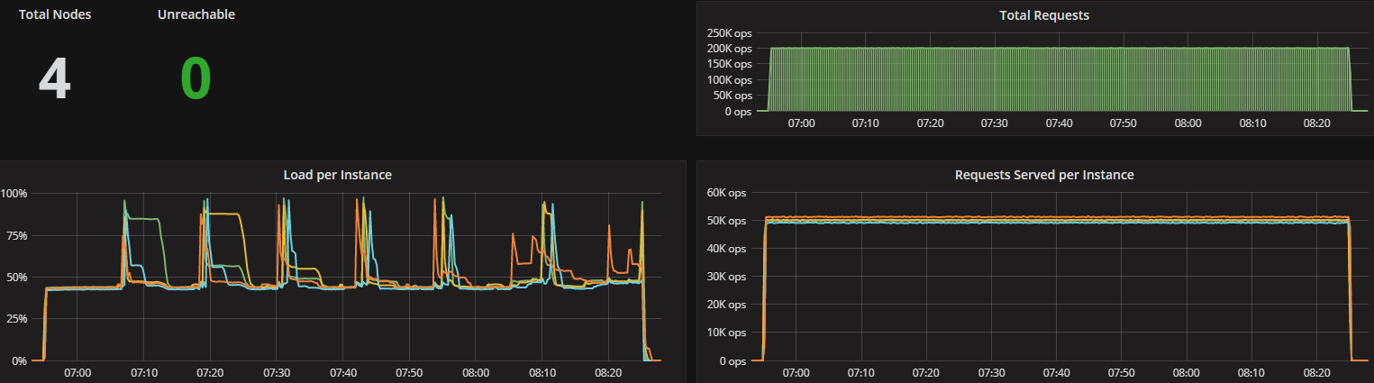The width and height of the screenshot is (1374, 383).
Task: Select the Total Nodes value 4
Action: 54,79
